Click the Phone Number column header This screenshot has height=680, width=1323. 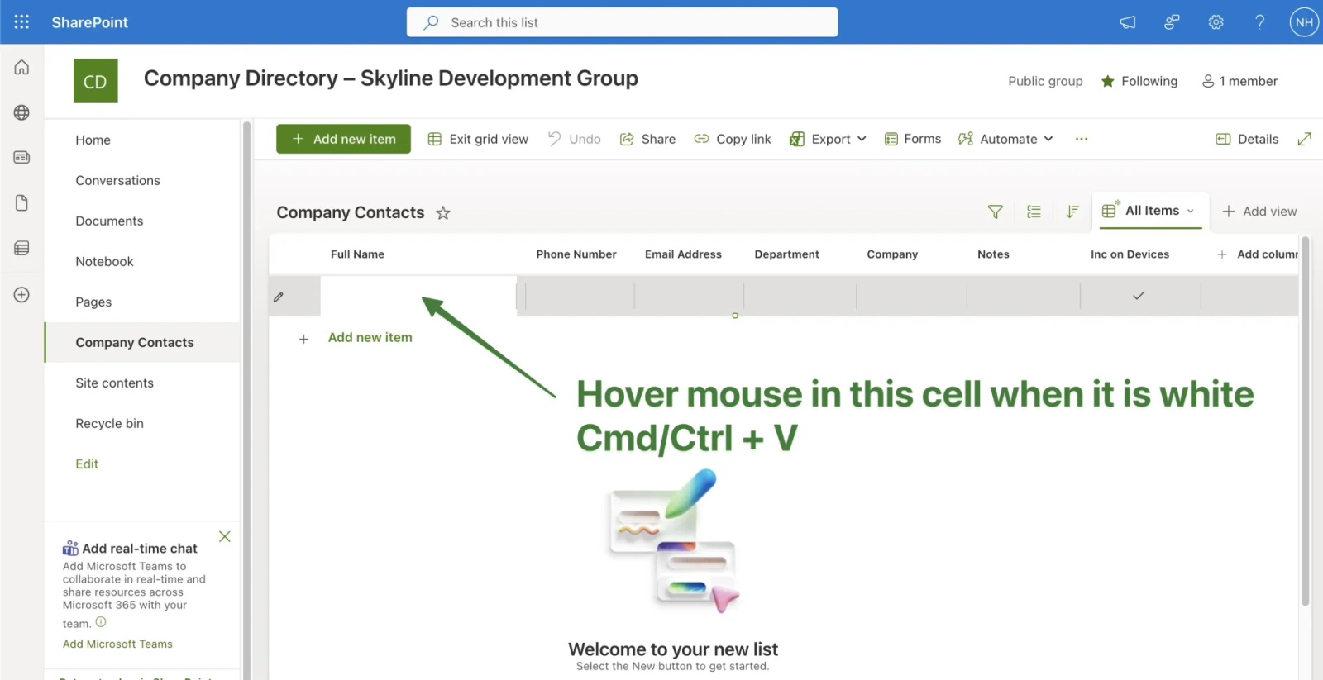click(x=576, y=254)
